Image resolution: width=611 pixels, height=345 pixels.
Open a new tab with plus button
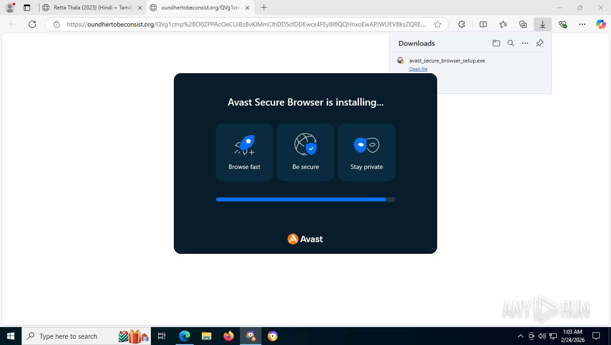(264, 8)
